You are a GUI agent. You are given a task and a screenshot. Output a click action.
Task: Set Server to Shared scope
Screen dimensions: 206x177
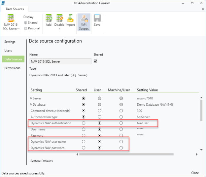(84, 98)
